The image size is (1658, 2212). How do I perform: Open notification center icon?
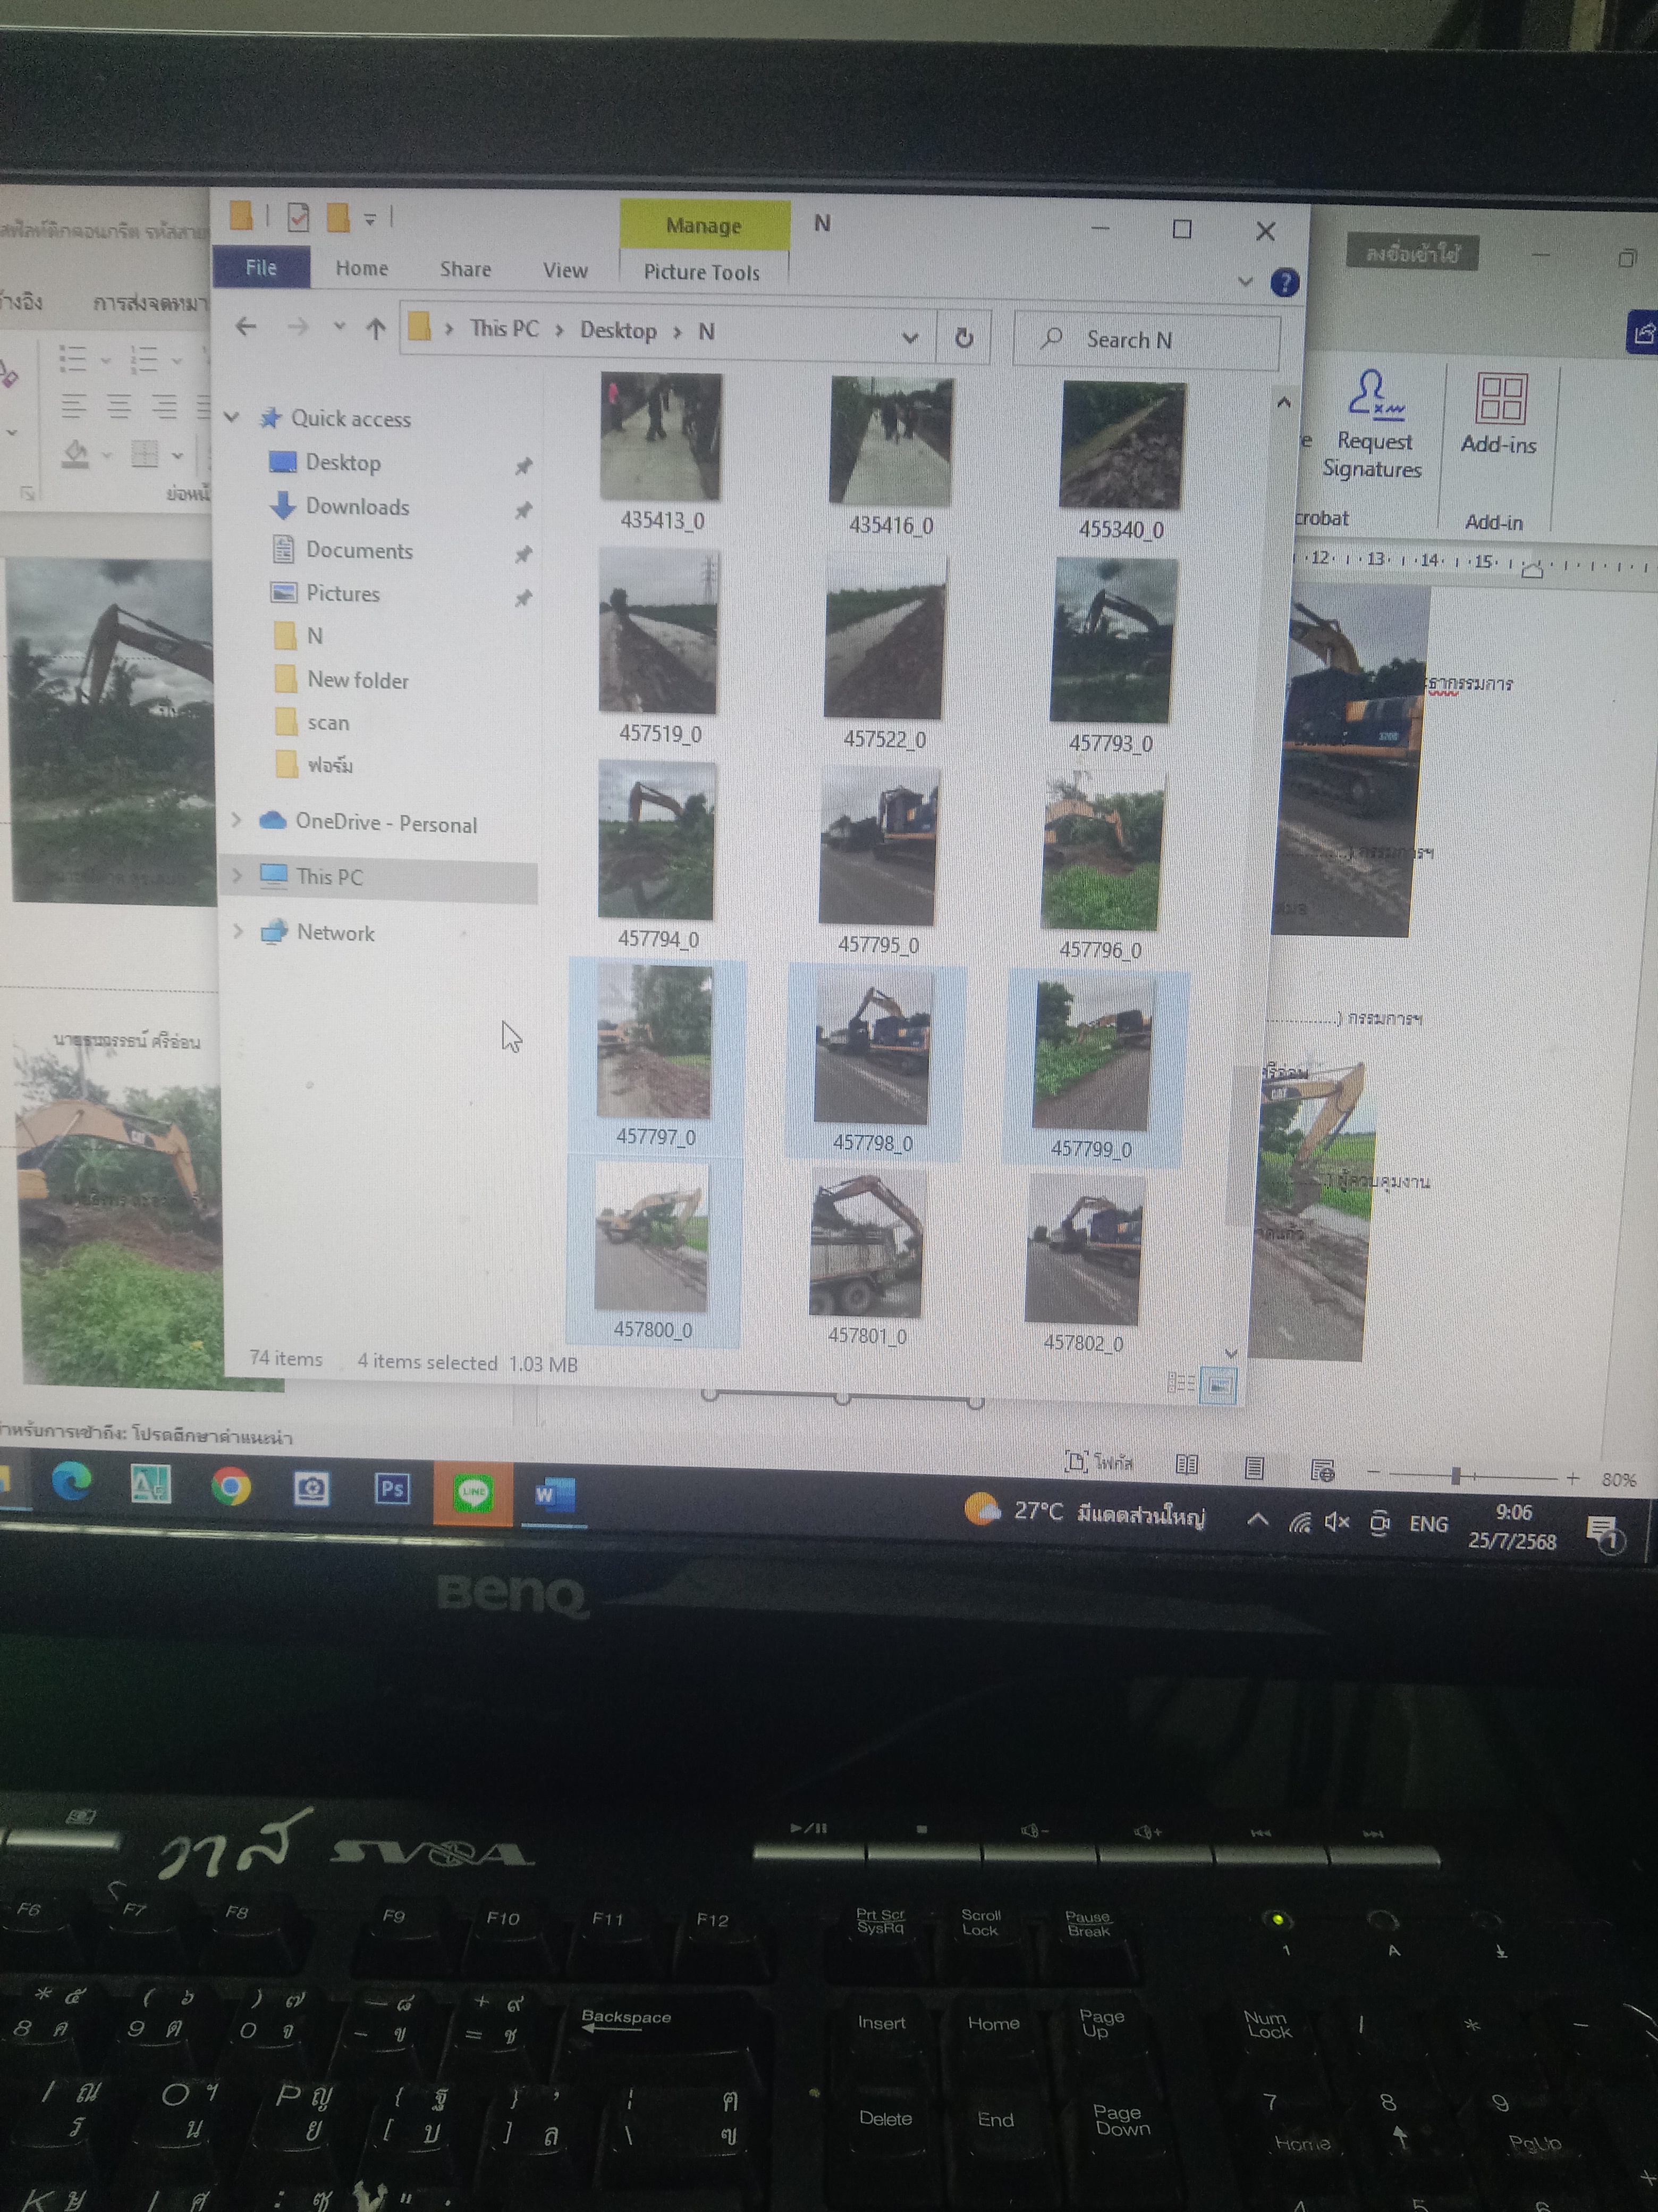1603,1533
